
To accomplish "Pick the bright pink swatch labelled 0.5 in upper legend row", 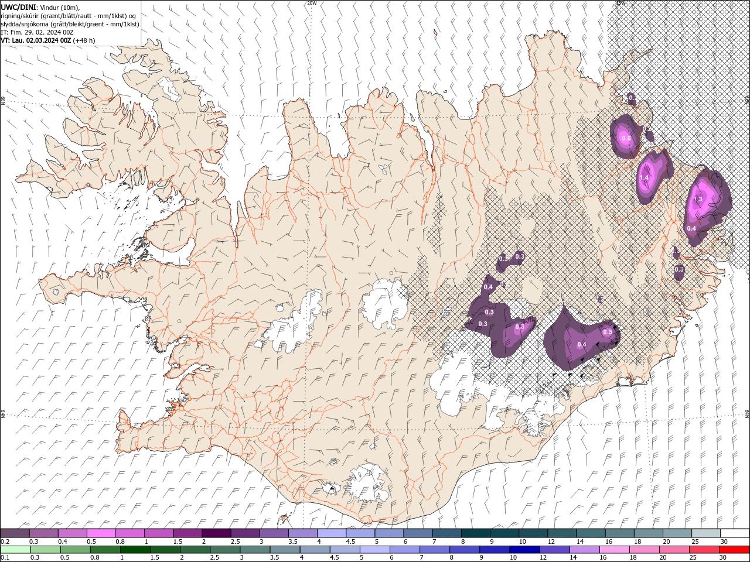I will pos(101,533).
